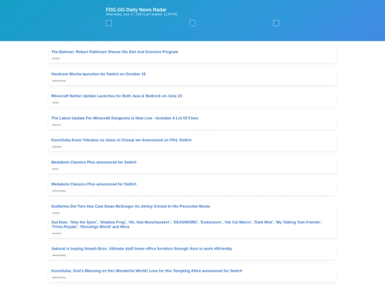The height and width of the screenshot is (288, 385).
Task: Click the source tag under Minecraft Dungeons headline
Action: [57, 124]
